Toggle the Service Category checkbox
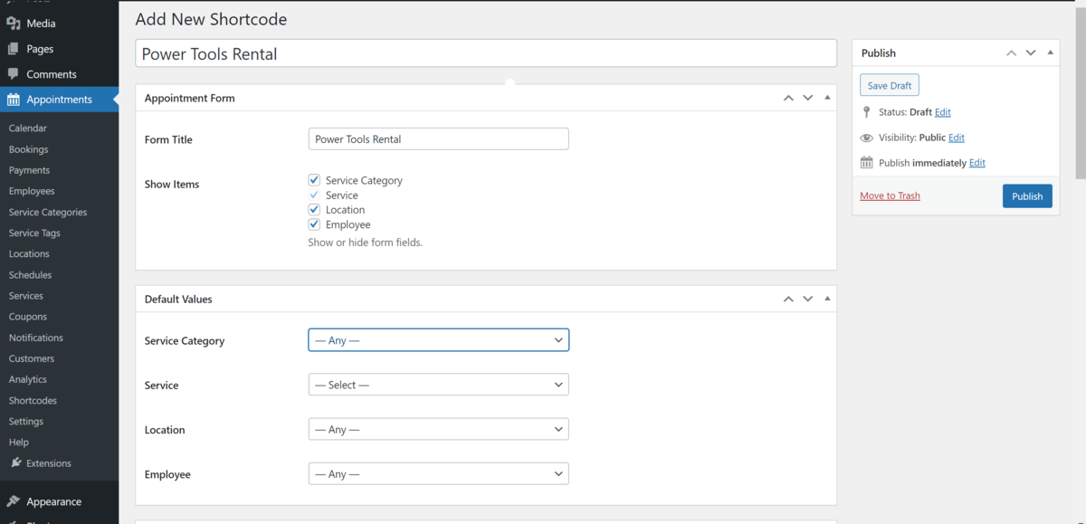Image resolution: width=1086 pixels, height=524 pixels. [314, 180]
